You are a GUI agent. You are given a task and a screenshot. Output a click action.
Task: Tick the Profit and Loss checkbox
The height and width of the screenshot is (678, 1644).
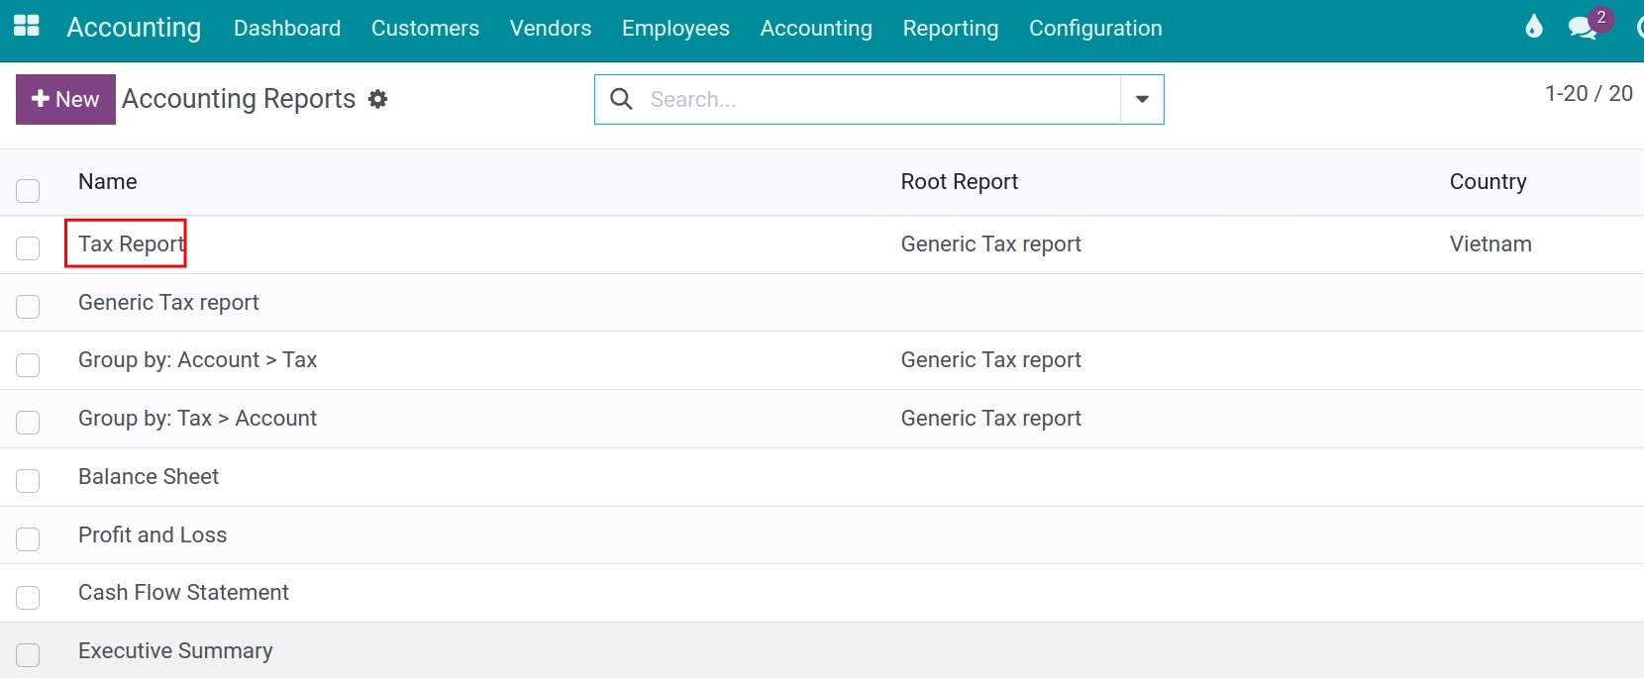pos(28,538)
